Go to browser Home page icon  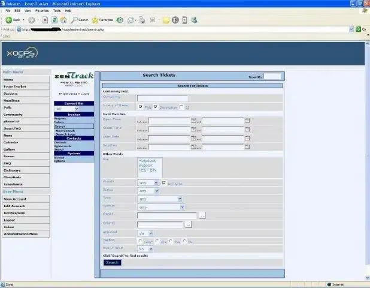pos(63,20)
